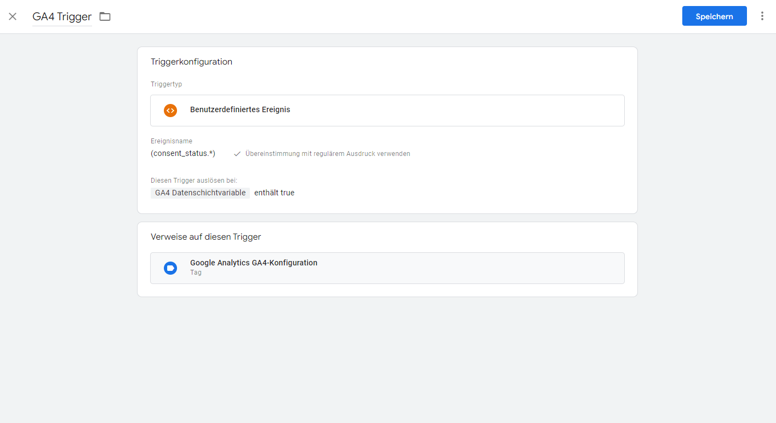
Task: Click 'Diesen Trigger auslösen bei:' label
Action: [x=193, y=180]
